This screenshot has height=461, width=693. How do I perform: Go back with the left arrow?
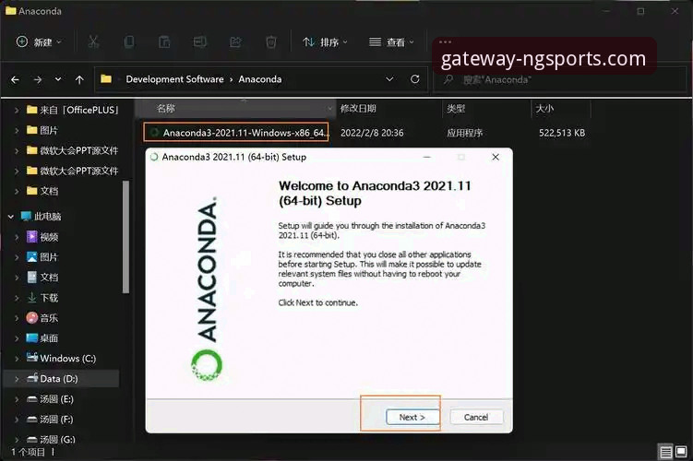[15, 79]
